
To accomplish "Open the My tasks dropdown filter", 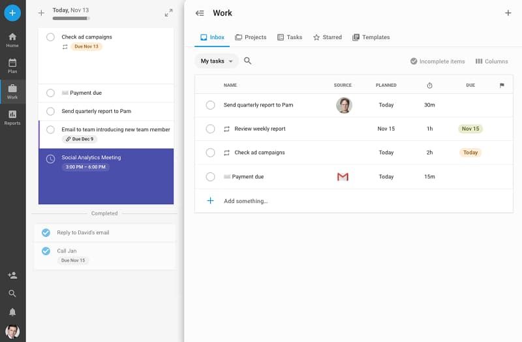I will click(x=217, y=61).
